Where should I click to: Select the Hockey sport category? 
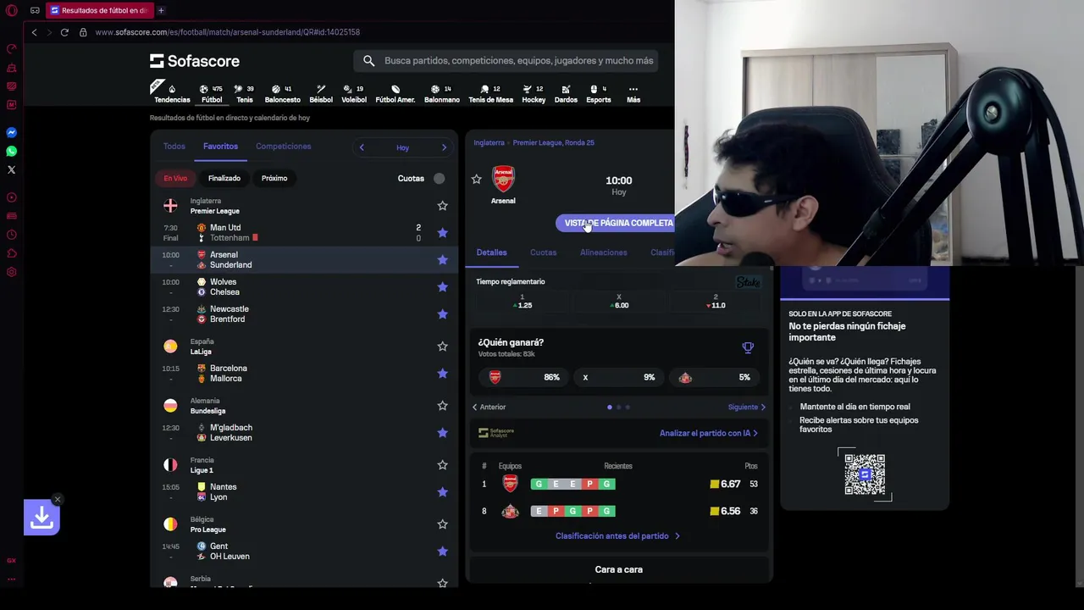coord(534,93)
